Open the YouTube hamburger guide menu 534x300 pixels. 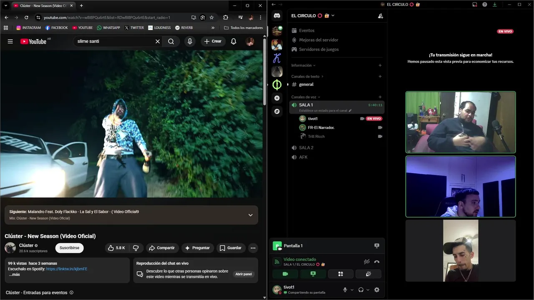10,41
